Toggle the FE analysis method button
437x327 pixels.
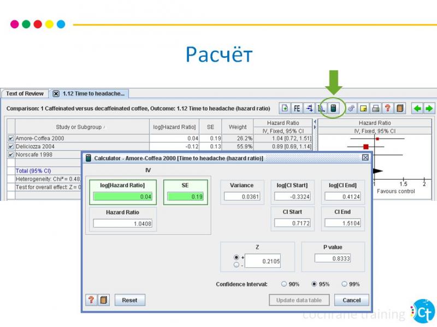(297, 108)
